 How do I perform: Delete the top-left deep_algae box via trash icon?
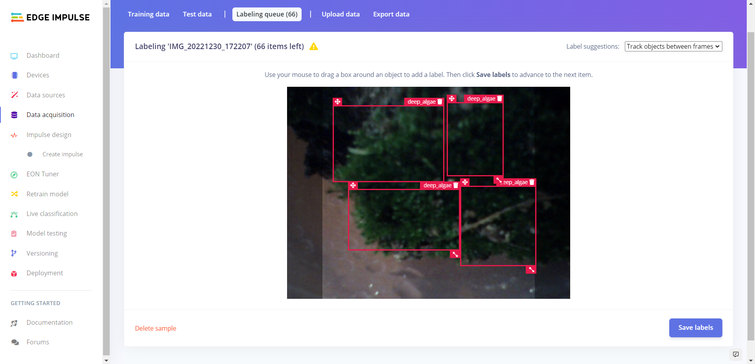pos(440,102)
